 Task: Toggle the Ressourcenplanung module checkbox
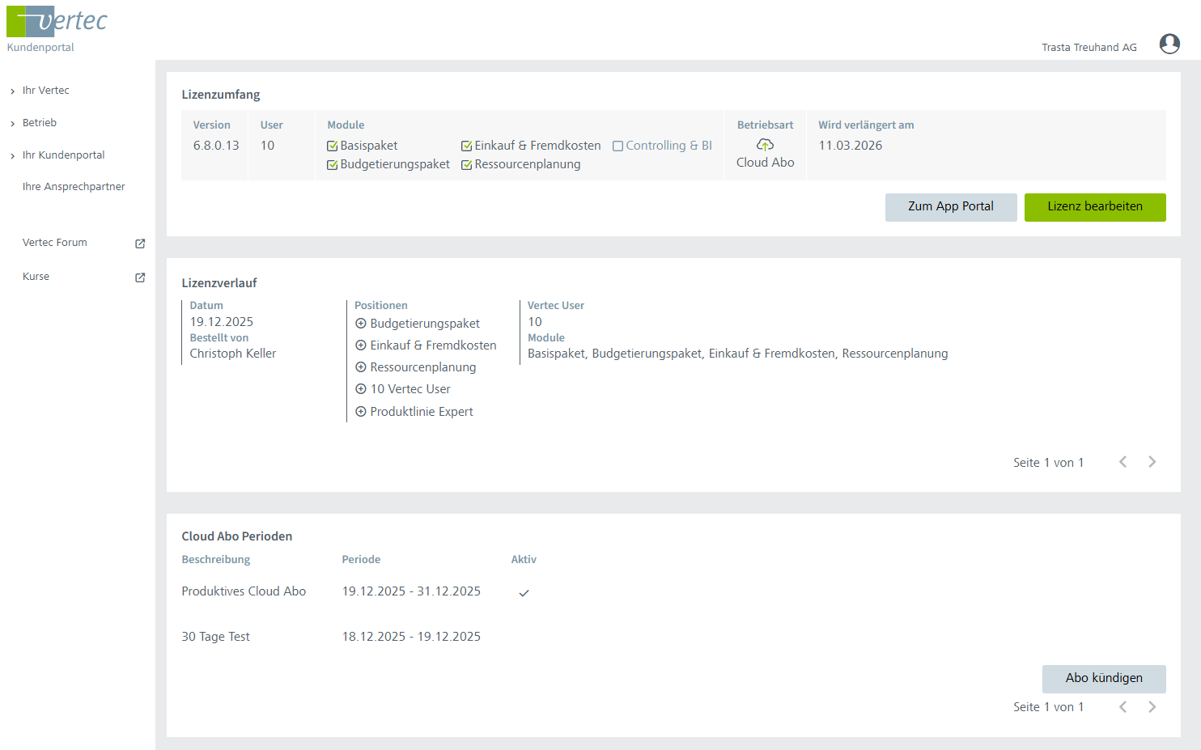click(x=466, y=165)
